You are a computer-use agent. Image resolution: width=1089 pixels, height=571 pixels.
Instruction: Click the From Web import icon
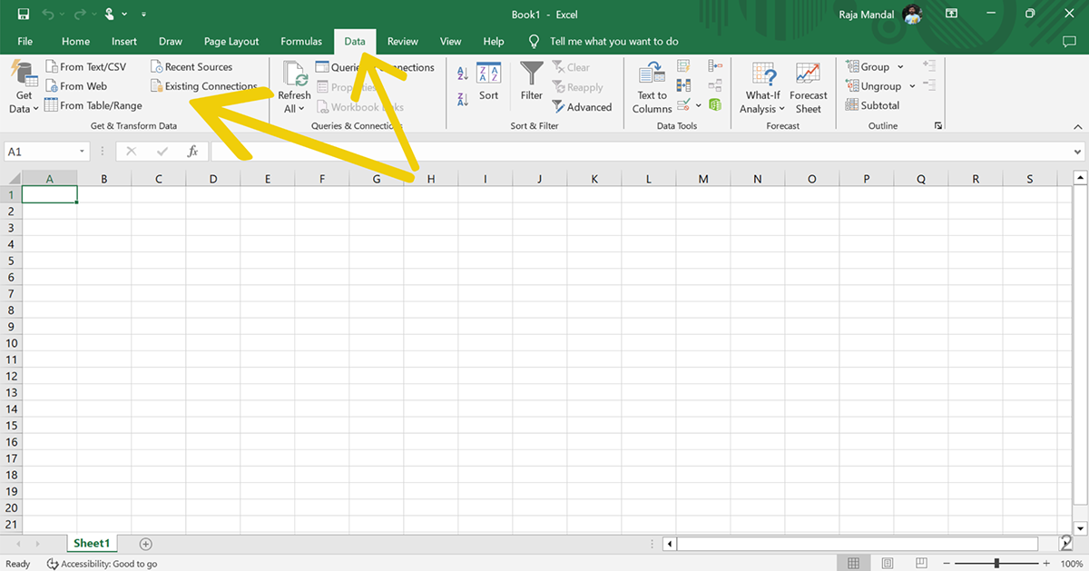52,86
